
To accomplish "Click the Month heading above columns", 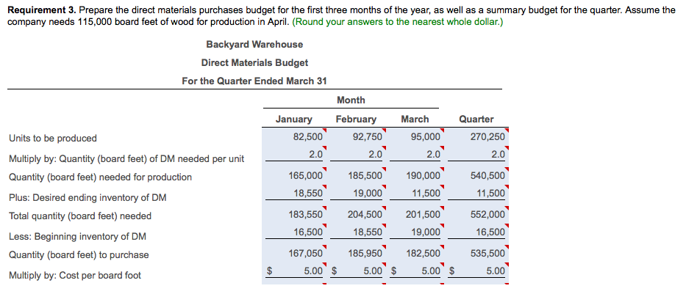I will pos(351,100).
